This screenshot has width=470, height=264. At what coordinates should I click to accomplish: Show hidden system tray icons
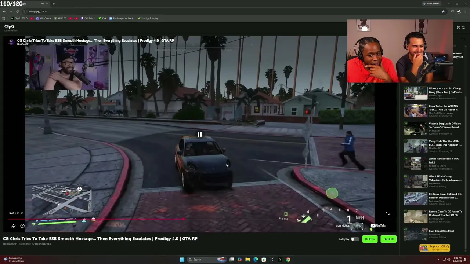[x=438, y=260]
